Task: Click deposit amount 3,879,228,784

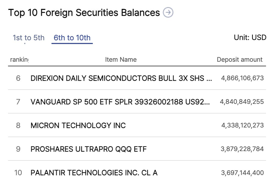Action: coord(242,149)
